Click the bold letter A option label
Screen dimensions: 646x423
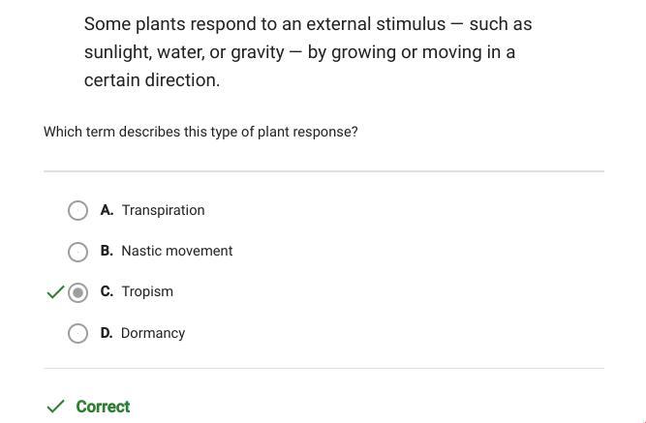[107, 210]
